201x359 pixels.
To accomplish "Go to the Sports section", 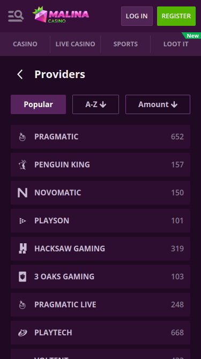I will click(x=125, y=44).
